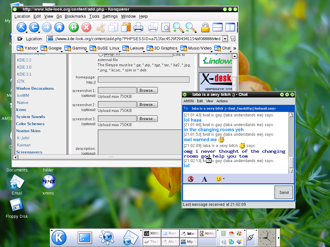
Task: Switch to the XMMS taskbar entry
Action: tap(152, 233)
